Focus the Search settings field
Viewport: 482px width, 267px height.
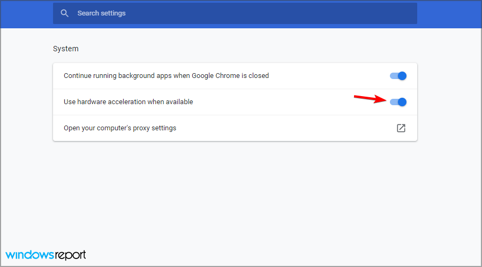[x=235, y=13]
